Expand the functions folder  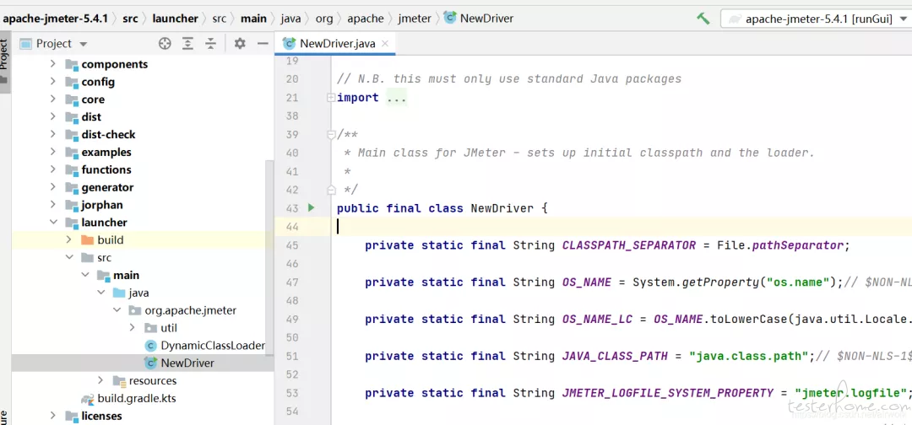point(53,169)
